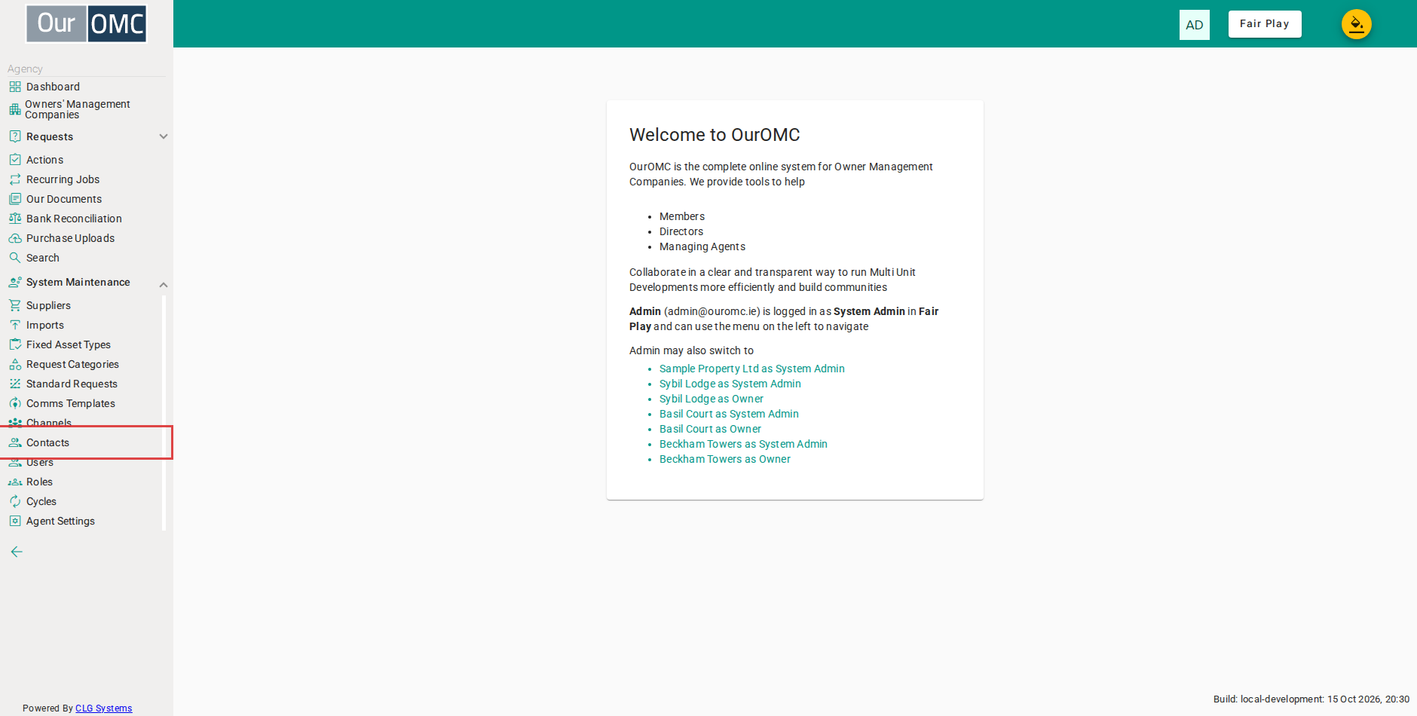Image resolution: width=1417 pixels, height=716 pixels.
Task: Switch to Basil Court as System Admin
Action: [729, 414]
